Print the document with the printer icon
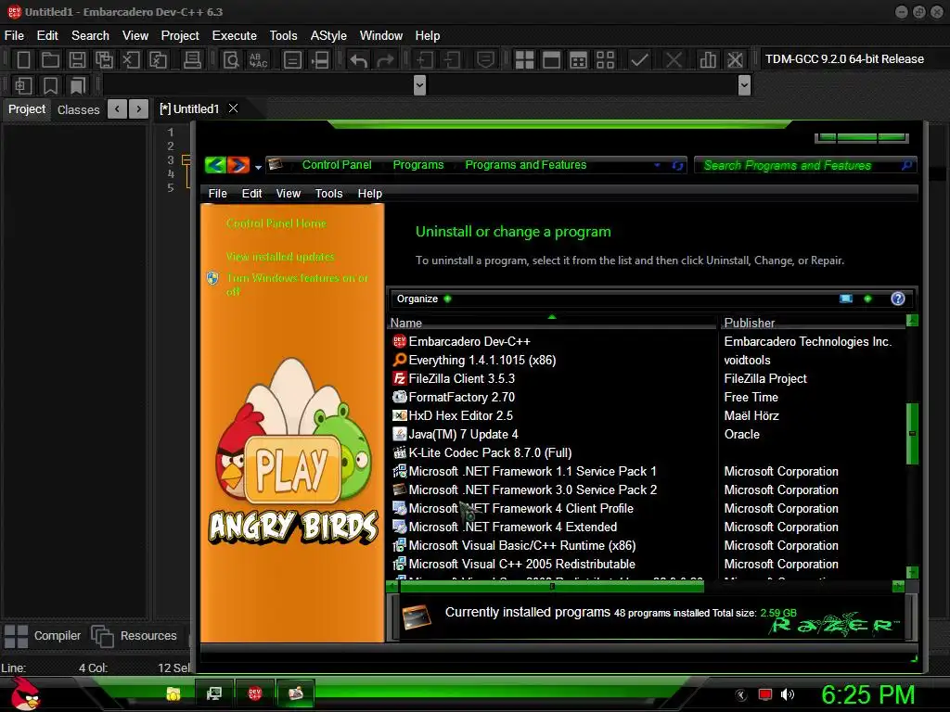 [x=192, y=59]
